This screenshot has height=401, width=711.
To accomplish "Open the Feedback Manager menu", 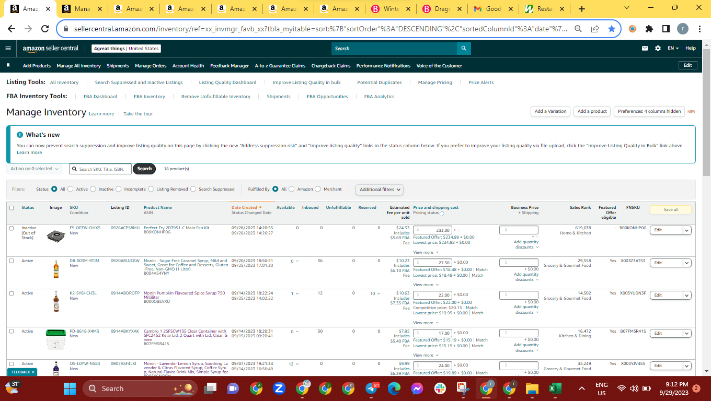I will tap(230, 66).
